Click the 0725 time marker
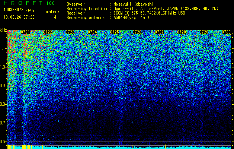234x149 pixels. (115, 32)
